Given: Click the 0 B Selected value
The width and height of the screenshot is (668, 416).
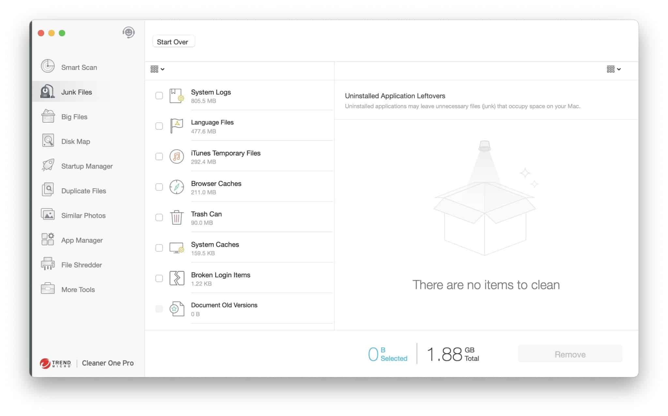Looking at the screenshot, I should tap(387, 354).
